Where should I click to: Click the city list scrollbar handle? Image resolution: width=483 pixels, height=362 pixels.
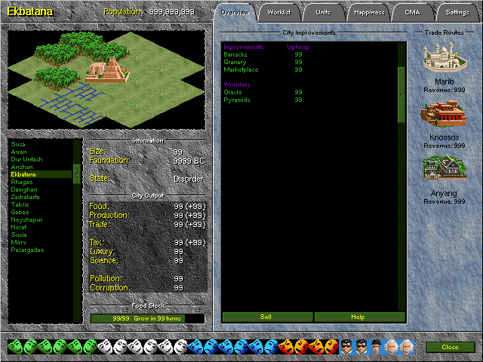click(77, 174)
